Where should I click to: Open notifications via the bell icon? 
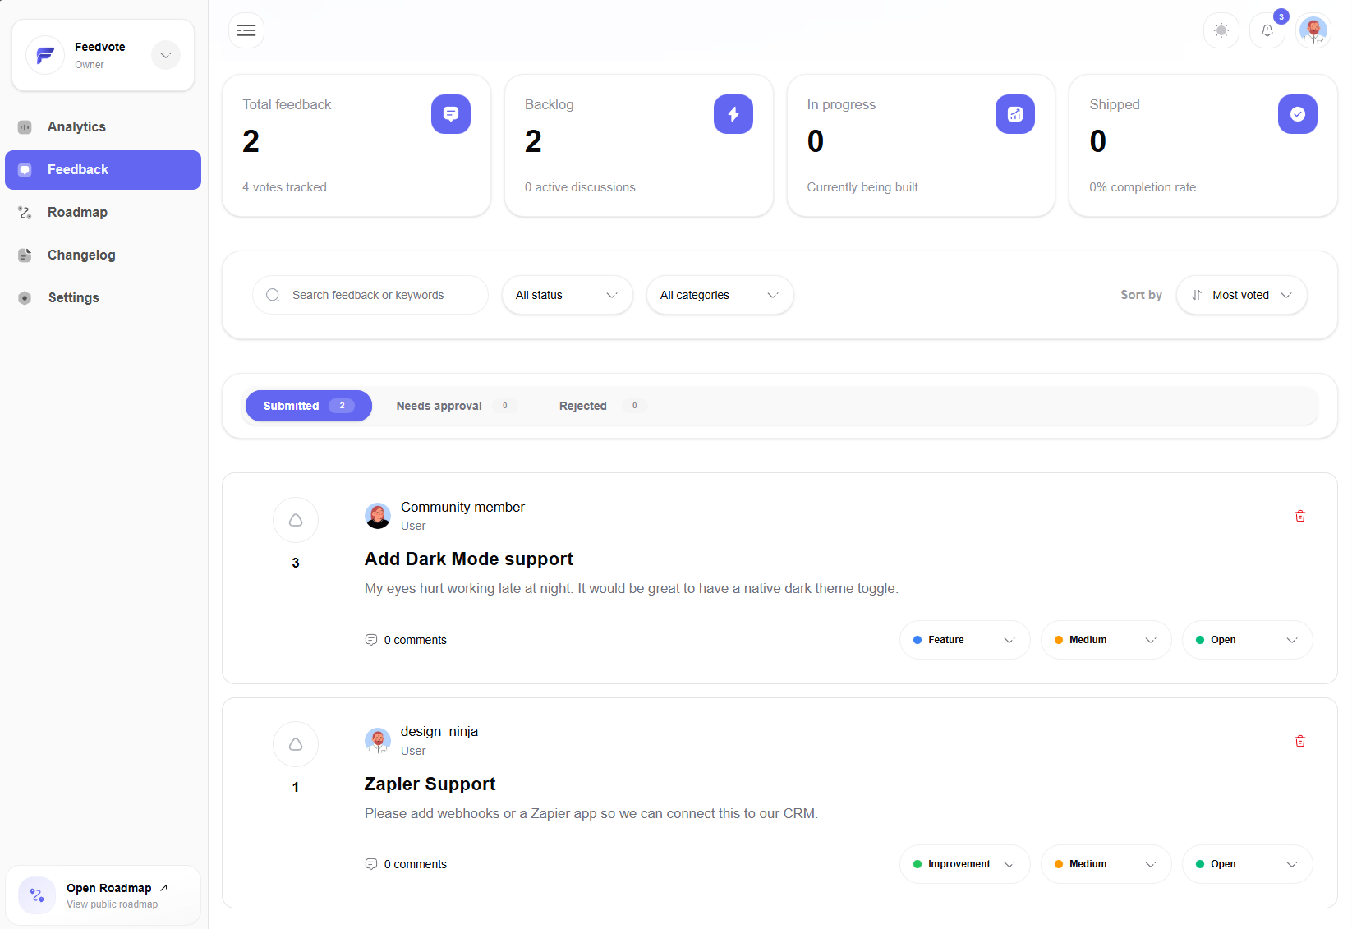[1267, 30]
